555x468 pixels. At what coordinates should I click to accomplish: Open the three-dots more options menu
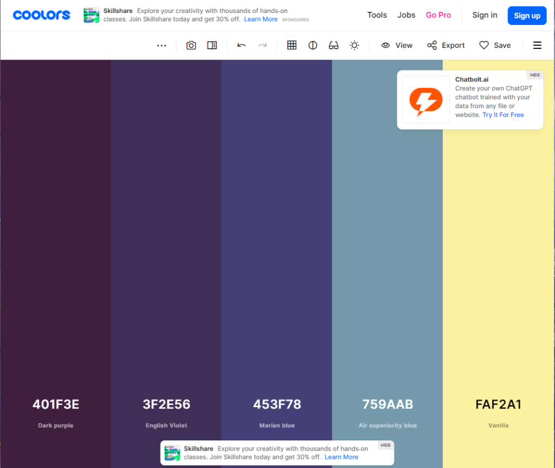coord(162,46)
